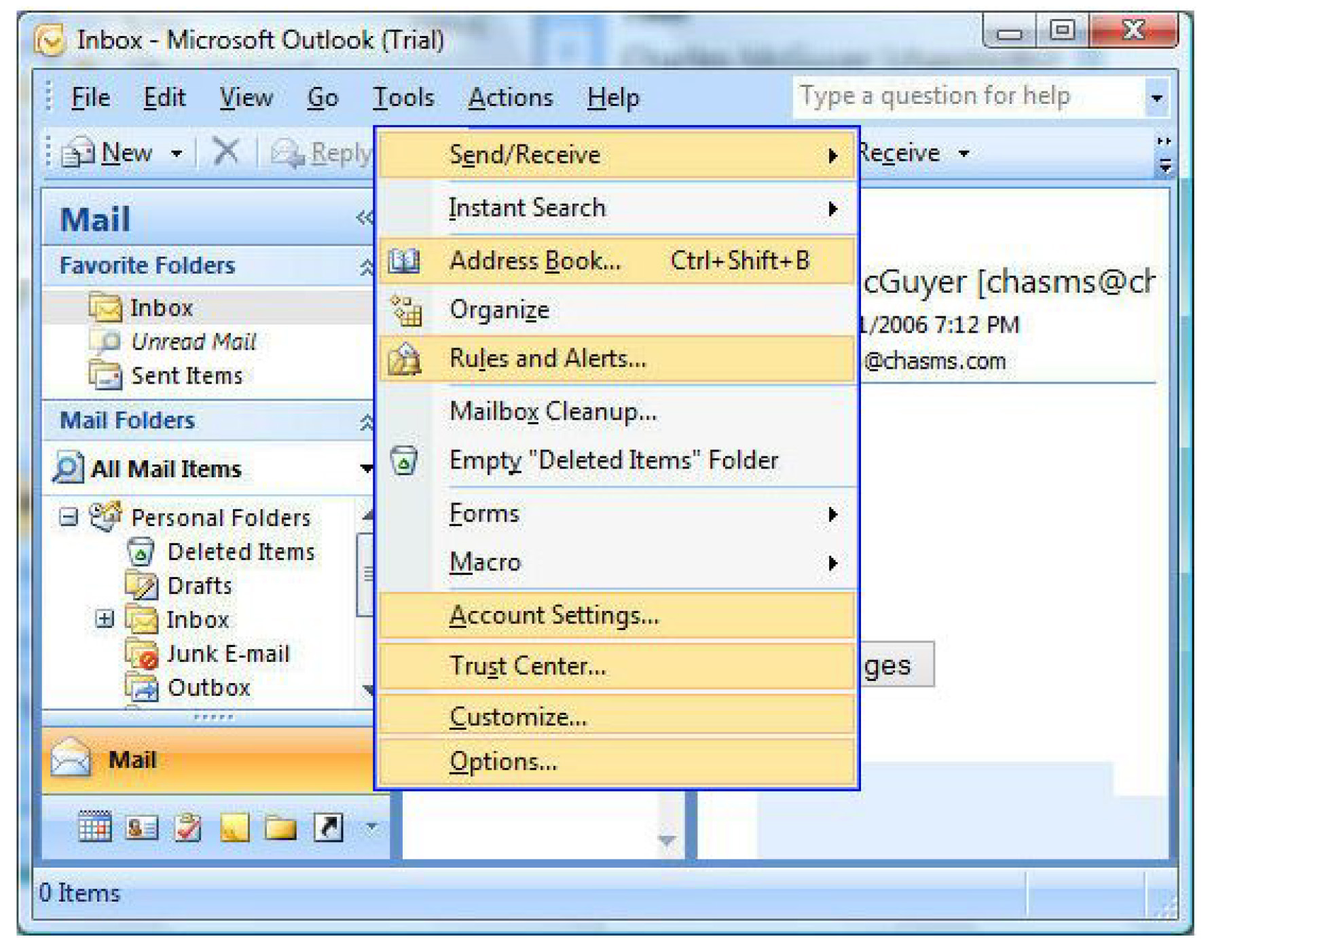Image resolution: width=1320 pixels, height=941 pixels.
Task: Click the Address Book menu icon
Action: click(x=405, y=261)
